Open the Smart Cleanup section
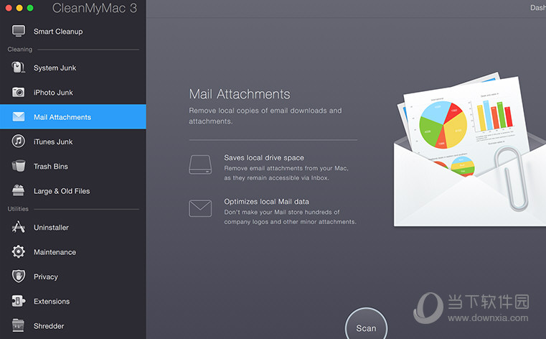 (x=73, y=32)
